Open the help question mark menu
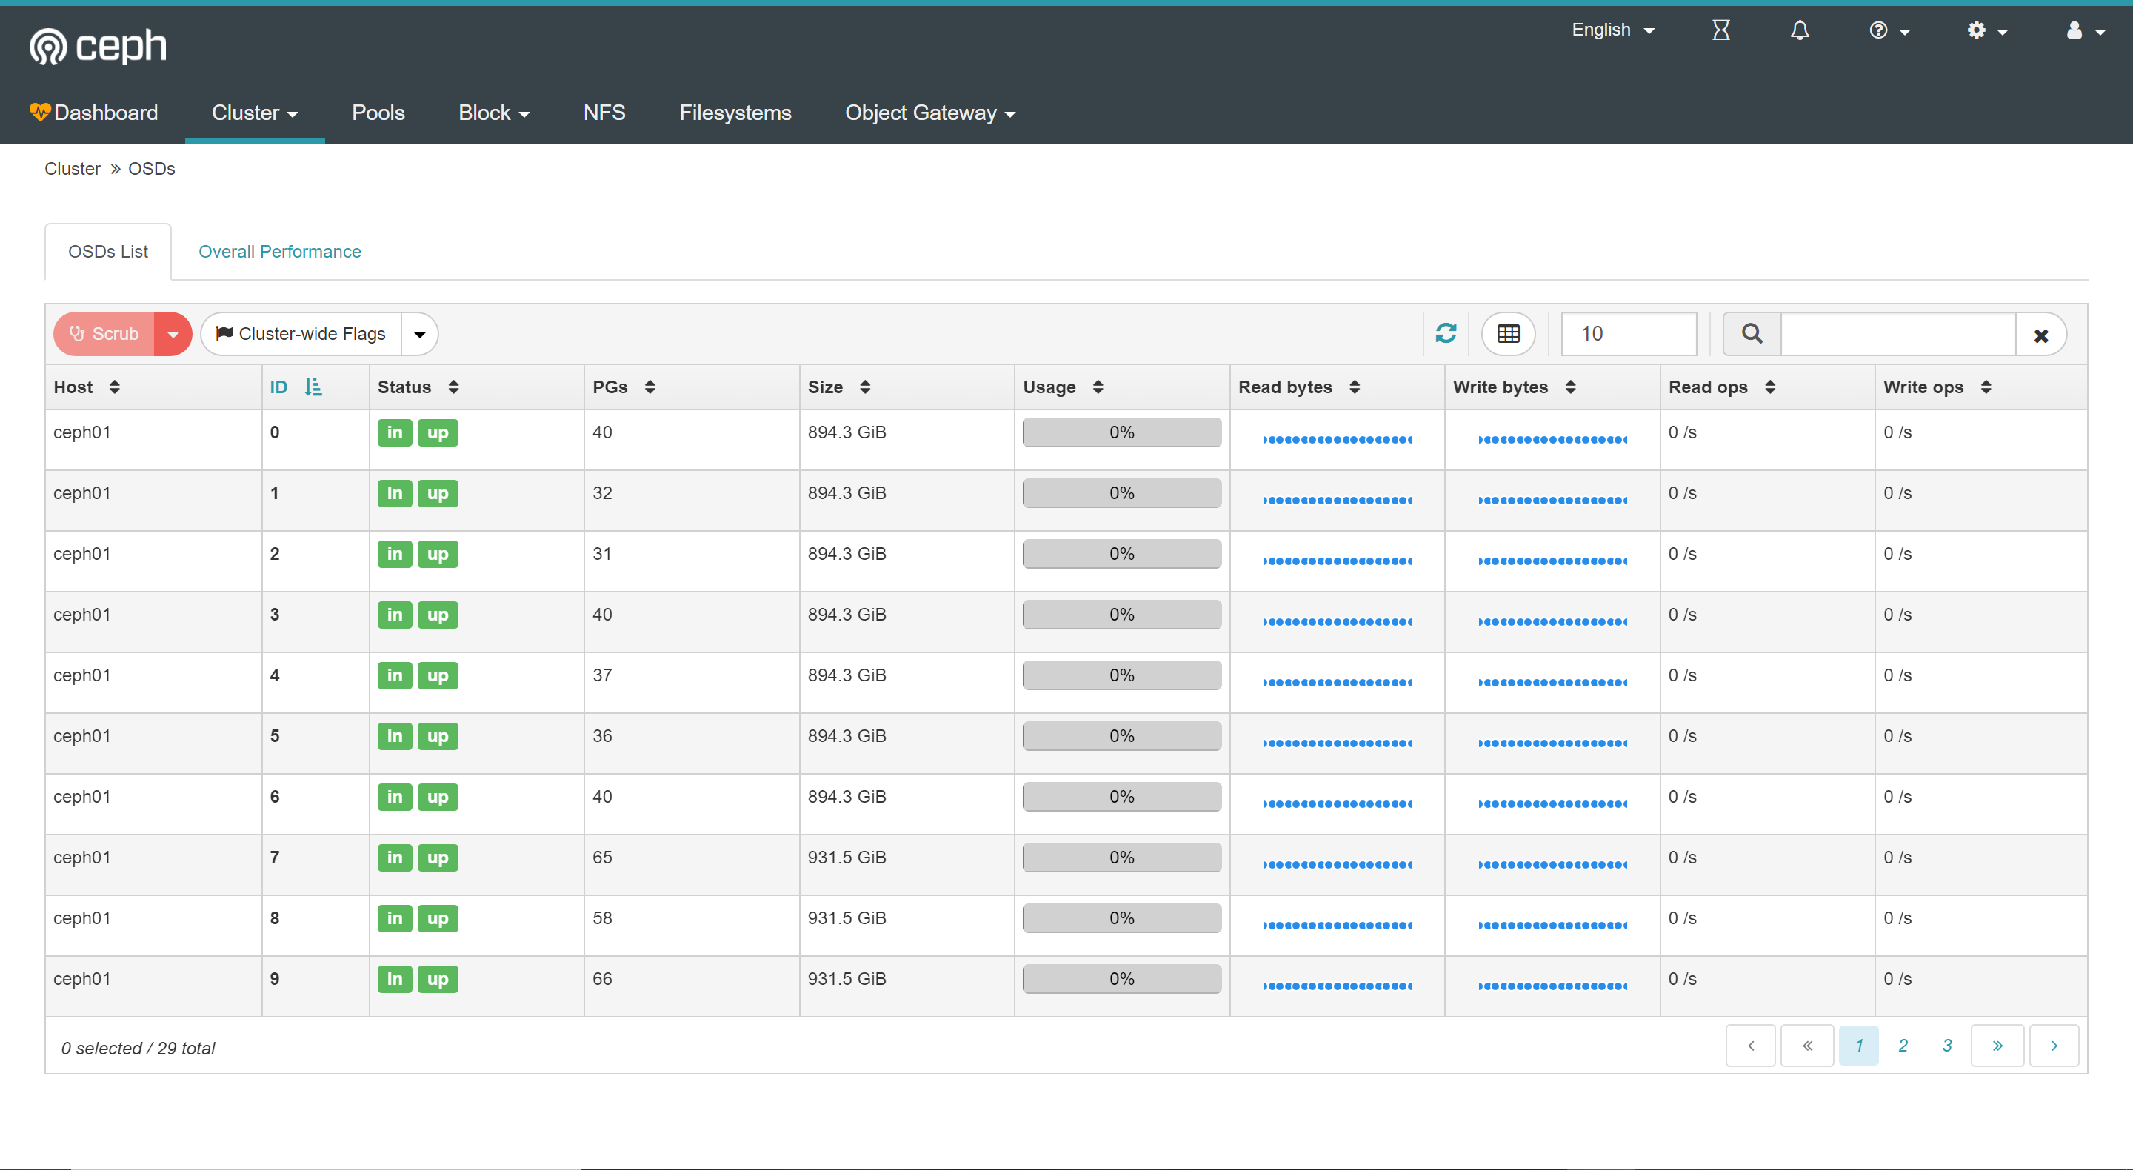The image size is (2133, 1170). point(1888,30)
